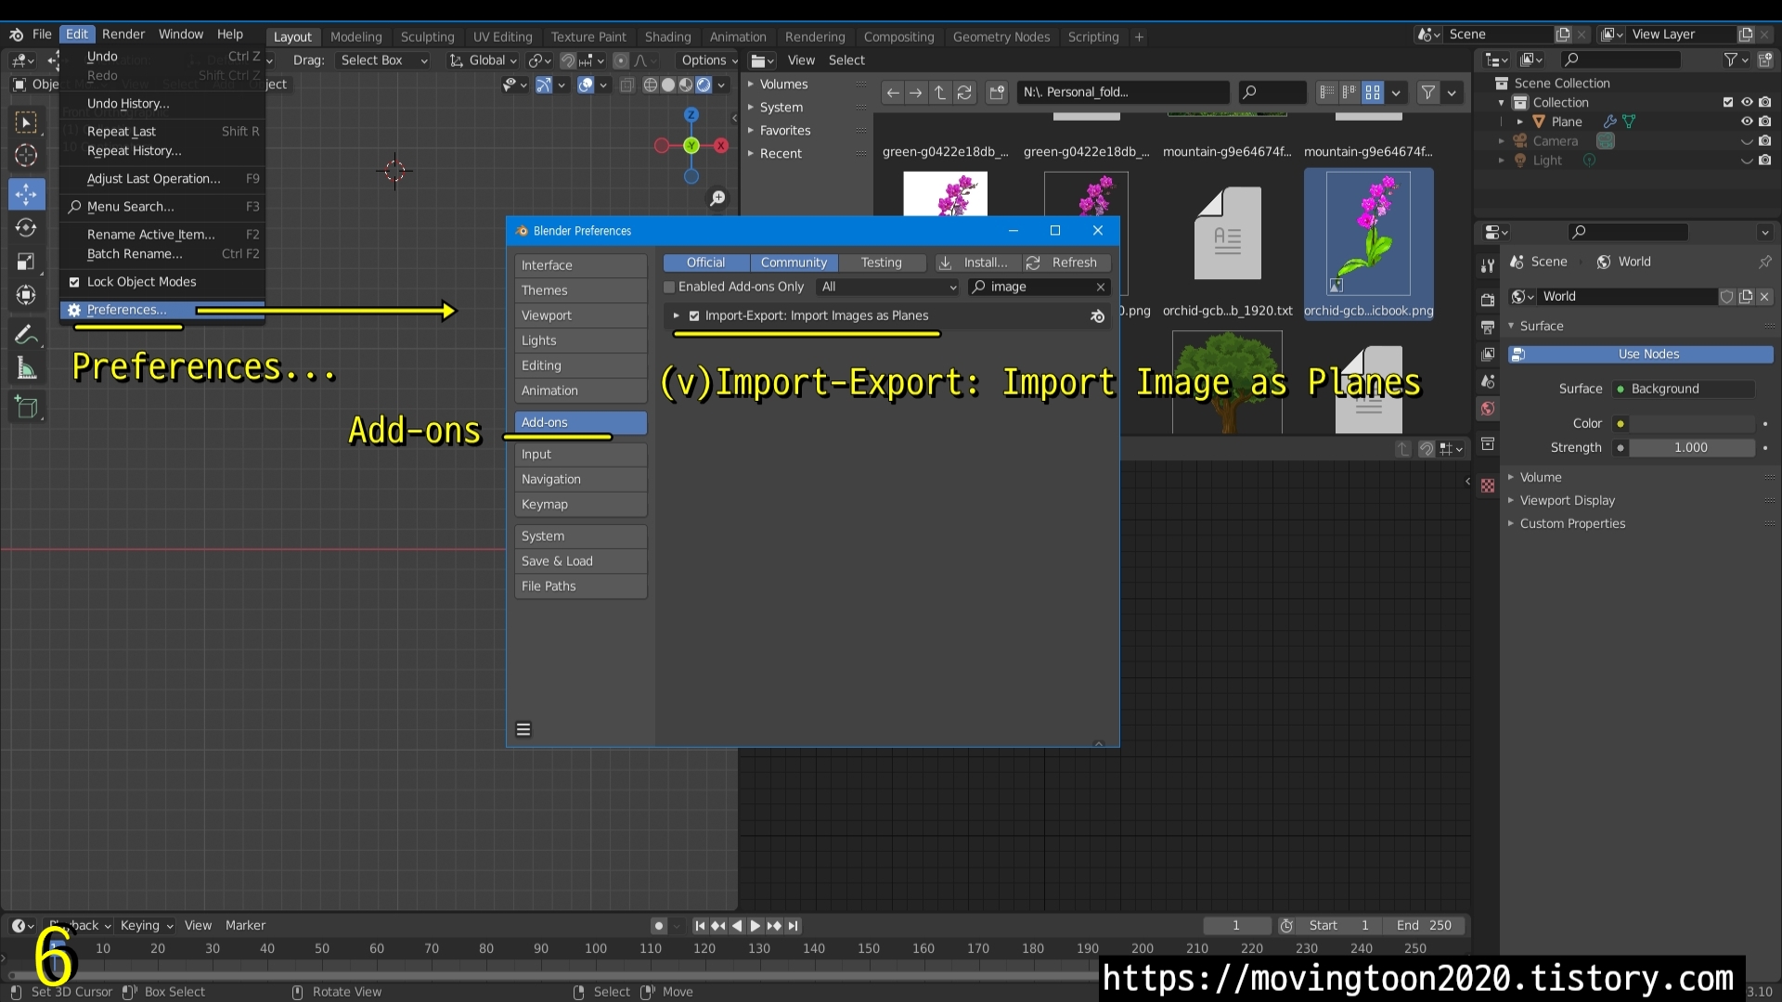
Task: Click the viewport zoom magnifier icon
Action: pyautogui.click(x=717, y=199)
